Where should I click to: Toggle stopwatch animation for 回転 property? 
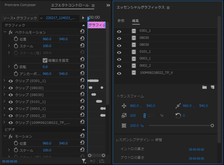(16, 67)
